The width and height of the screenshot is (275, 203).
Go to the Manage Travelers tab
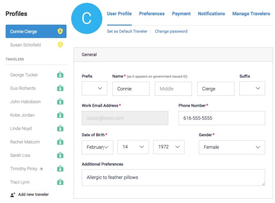click(251, 14)
